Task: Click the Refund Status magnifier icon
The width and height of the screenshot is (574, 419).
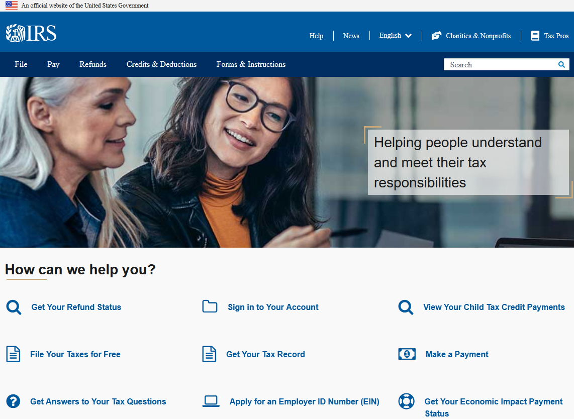Action: [x=14, y=307]
